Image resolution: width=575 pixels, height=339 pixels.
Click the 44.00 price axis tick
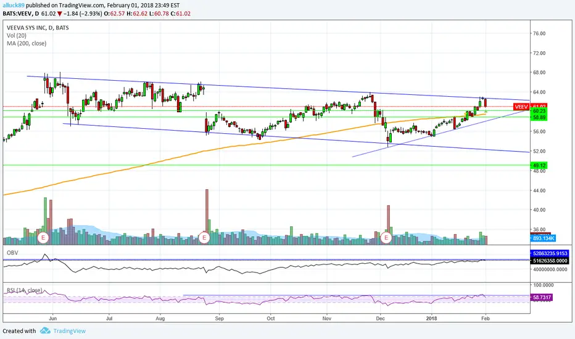(539, 190)
